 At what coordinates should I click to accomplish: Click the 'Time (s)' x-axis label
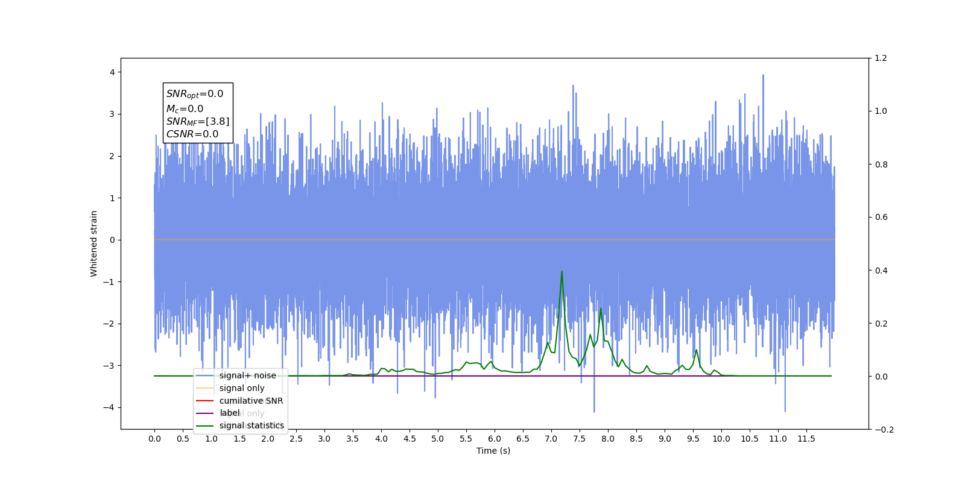coord(493,451)
